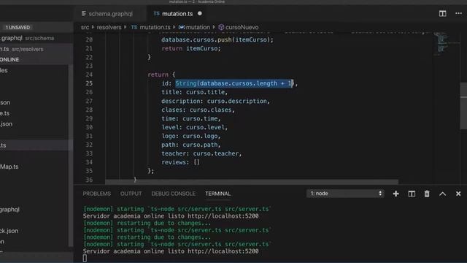Click the 'clases: curso.clases,' line
This screenshot has width=467, height=263.
pos(198,110)
